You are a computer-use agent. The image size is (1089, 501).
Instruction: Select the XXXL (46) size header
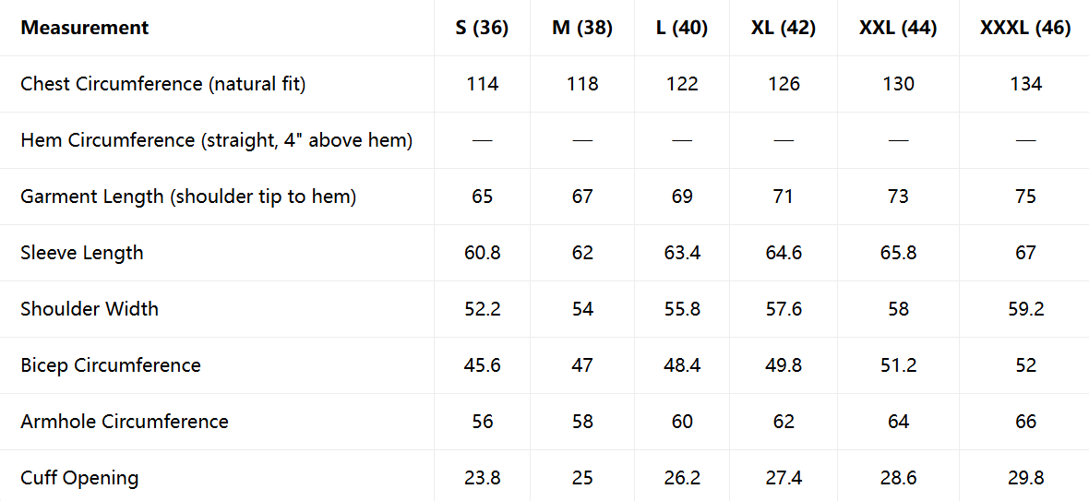click(1025, 28)
